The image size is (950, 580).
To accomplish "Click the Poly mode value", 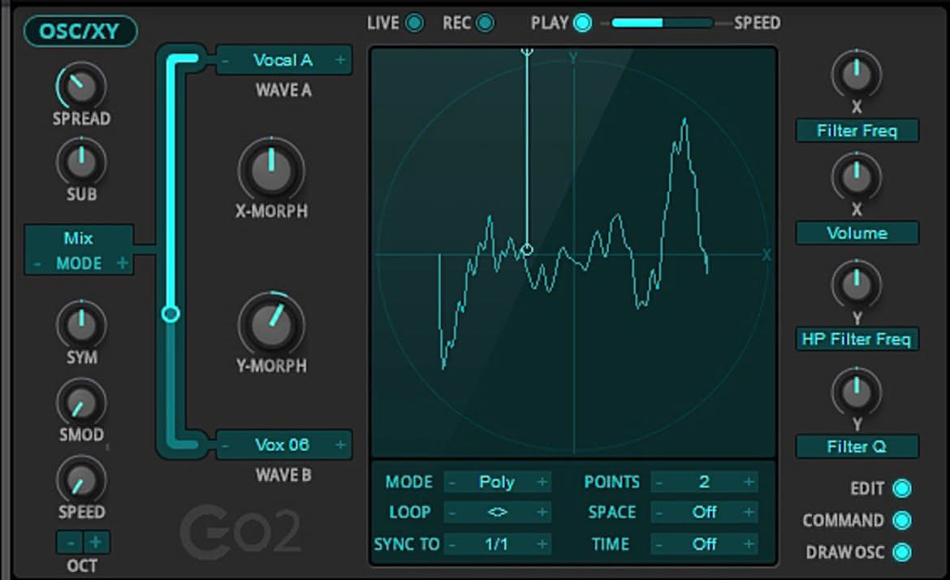I will (x=497, y=483).
